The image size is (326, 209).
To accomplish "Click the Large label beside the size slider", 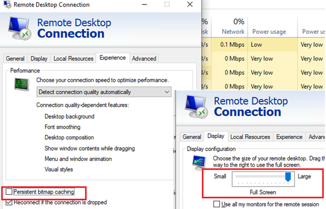I will coord(305,177).
